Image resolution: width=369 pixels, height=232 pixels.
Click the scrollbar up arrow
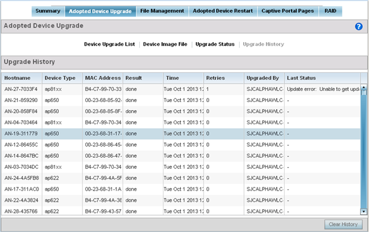363,87
